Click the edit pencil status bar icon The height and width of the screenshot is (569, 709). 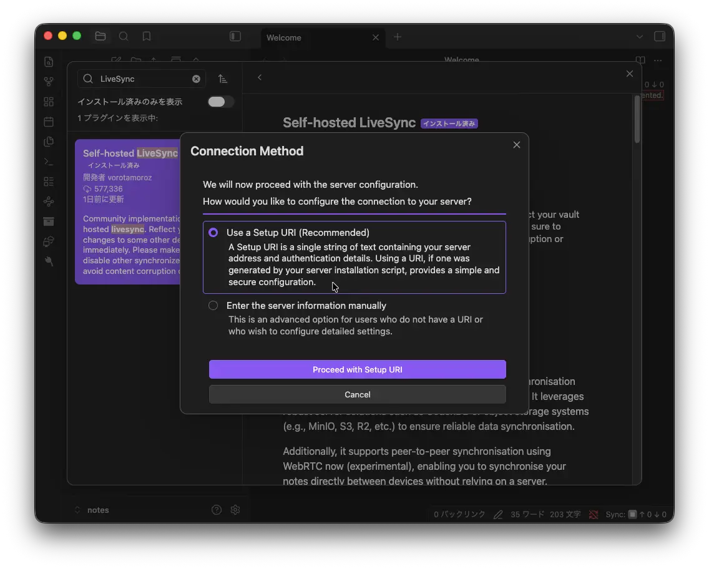[x=498, y=515]
